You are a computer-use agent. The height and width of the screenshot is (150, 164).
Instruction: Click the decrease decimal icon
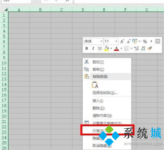(x=143, y=48)
